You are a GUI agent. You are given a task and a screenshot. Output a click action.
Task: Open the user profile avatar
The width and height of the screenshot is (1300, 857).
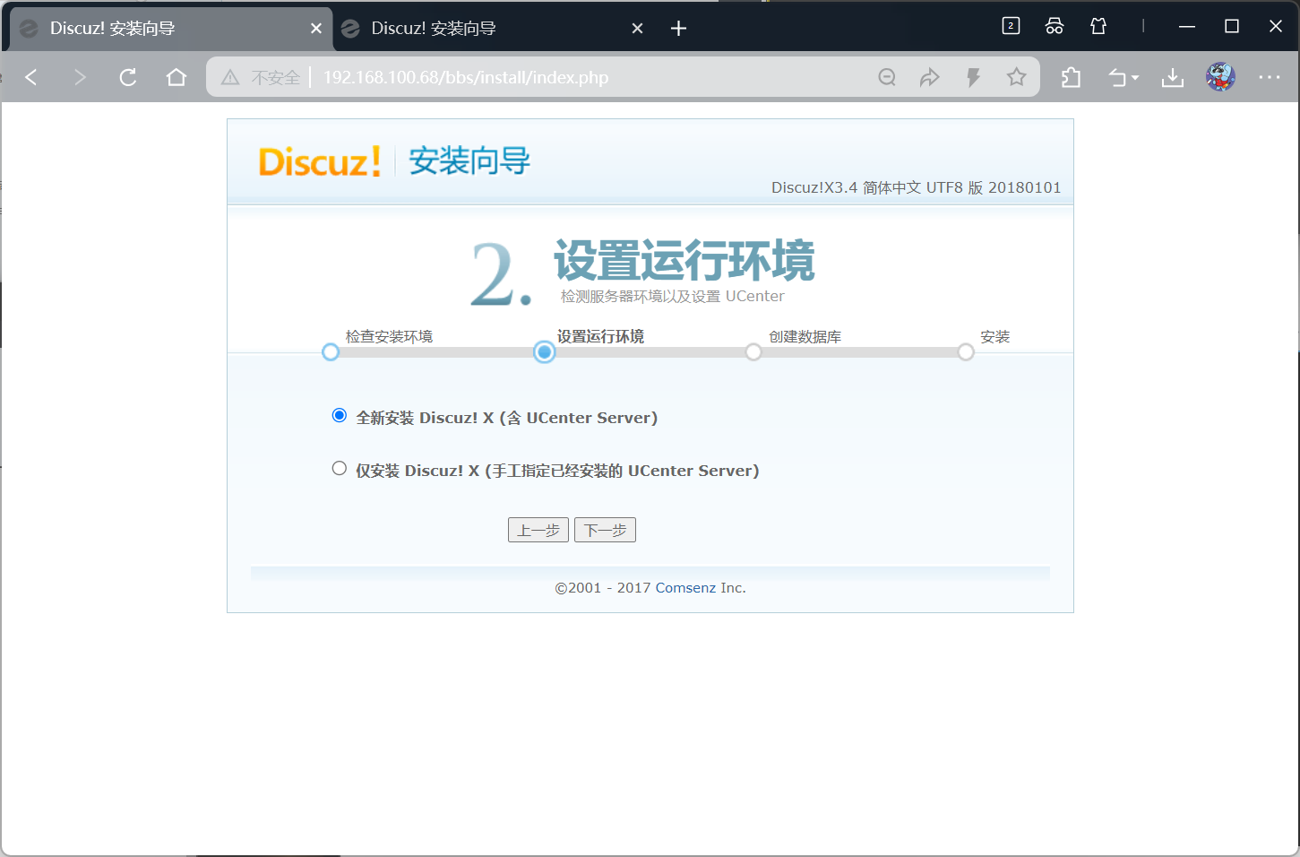click(x=1220, y=77)
